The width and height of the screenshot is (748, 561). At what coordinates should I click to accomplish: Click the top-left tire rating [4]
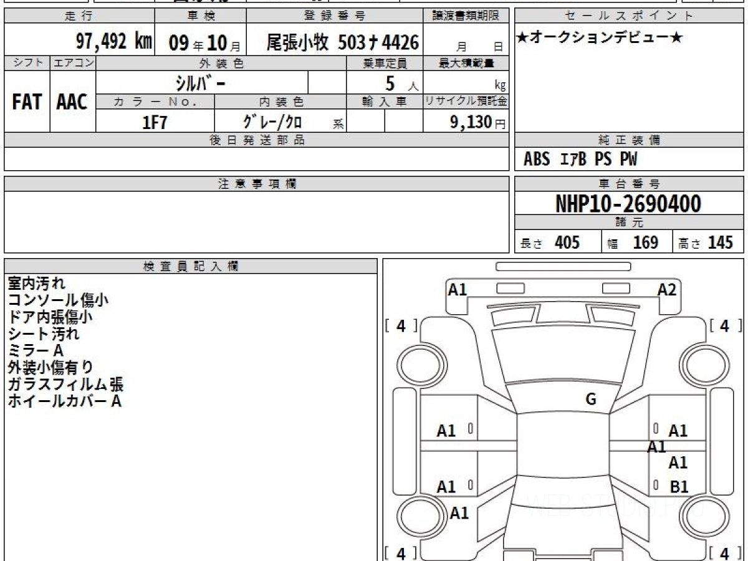[401, 325]
